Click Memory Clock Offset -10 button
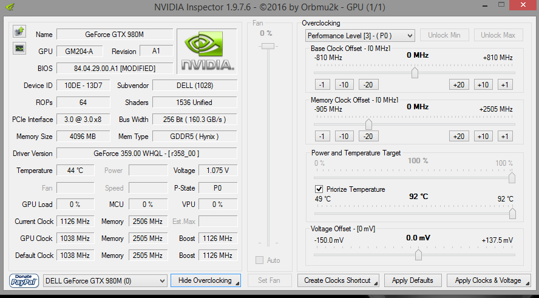Screen dimensions: 539x298 click(x=344, y=136)
